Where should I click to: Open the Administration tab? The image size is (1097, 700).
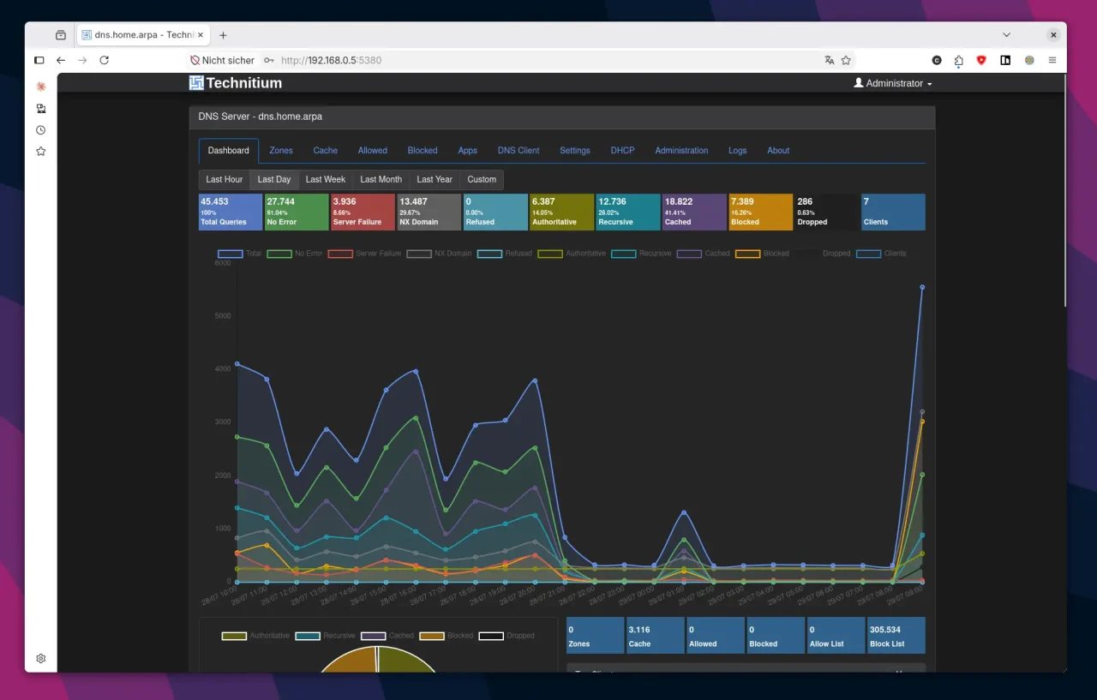[x=681, y=151]
